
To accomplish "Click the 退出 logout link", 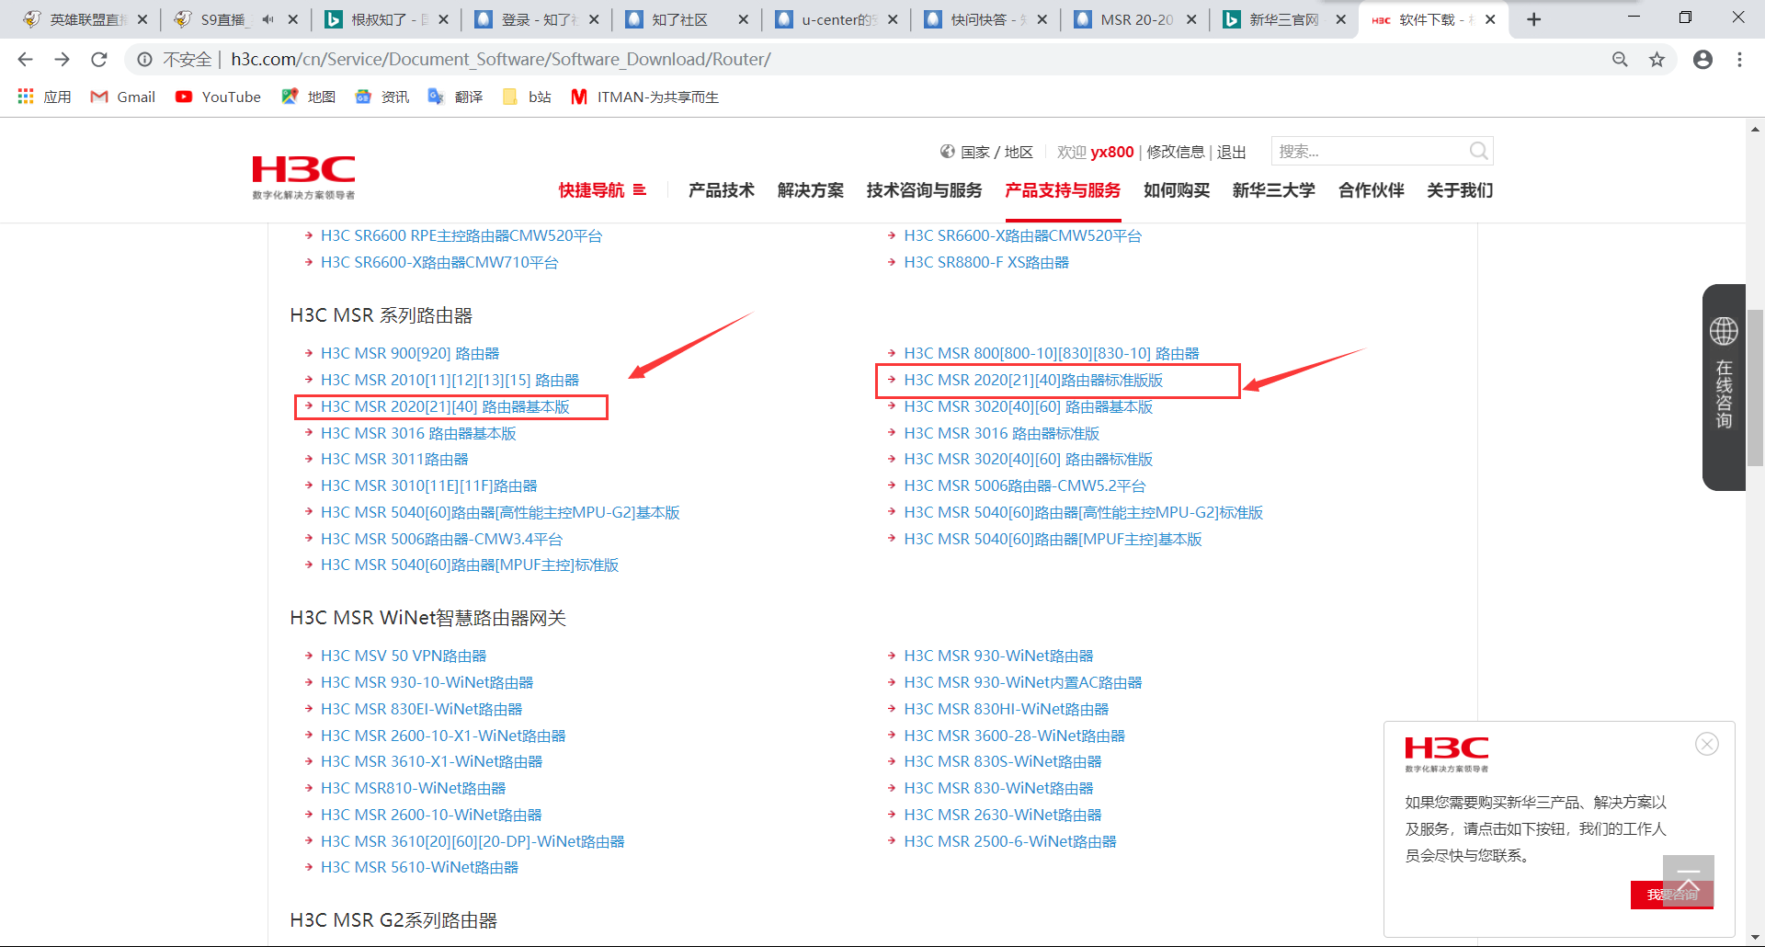I will pos(1232,152).
